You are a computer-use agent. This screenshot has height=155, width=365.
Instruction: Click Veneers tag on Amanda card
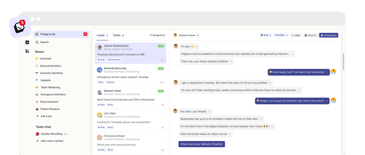click(110, 82)
